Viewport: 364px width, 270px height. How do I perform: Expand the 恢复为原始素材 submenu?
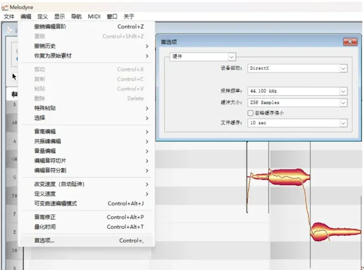point(87,56)
